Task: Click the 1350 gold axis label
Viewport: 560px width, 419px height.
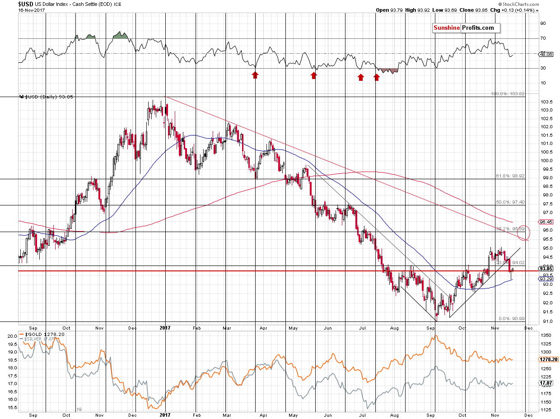Action: [545, 336]
